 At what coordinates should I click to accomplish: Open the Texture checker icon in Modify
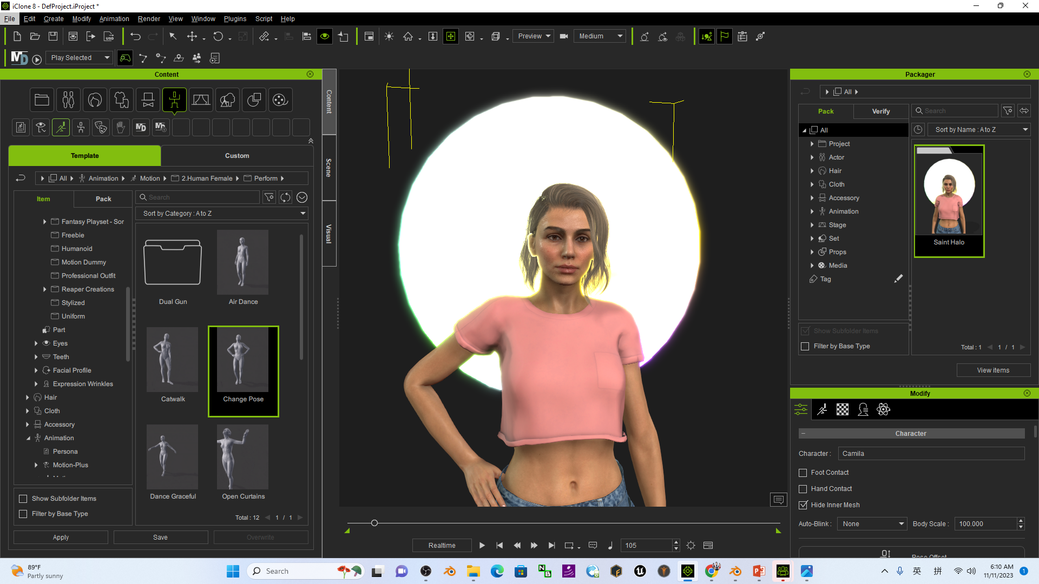coord(843,409)
